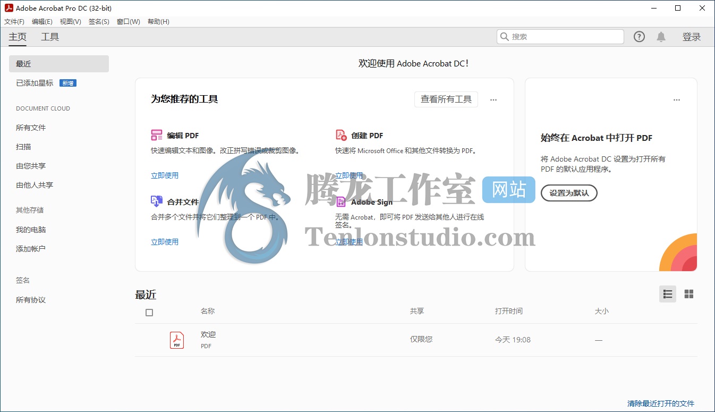Click the 合并文件 tool icon
The width and height of the screenshot is (715, 412).
tap(157, 201)
